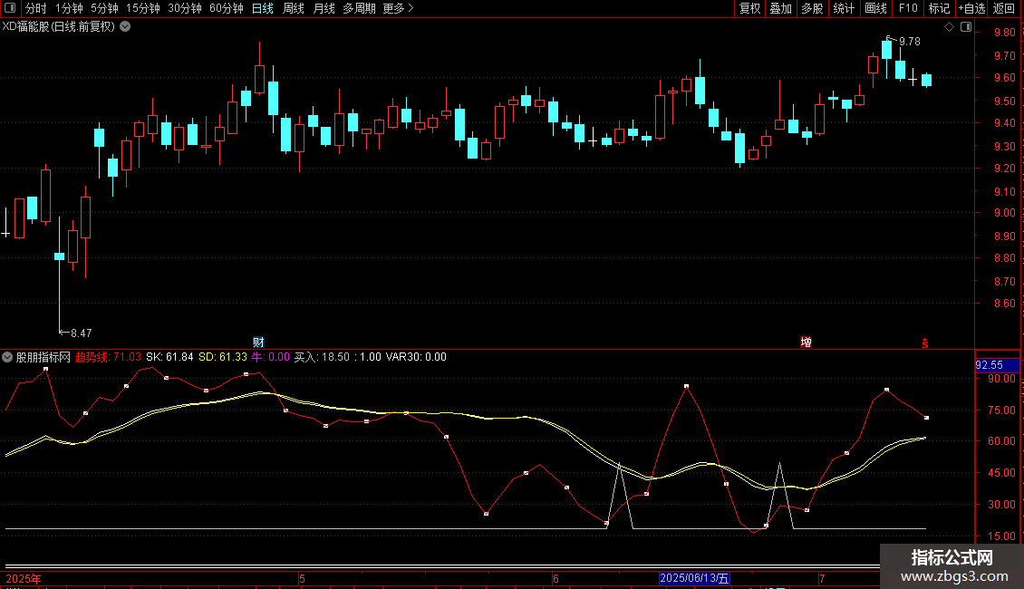The height and width of the screenshot is (589, 1024).
Task: Click the 返回 back button
Action: 1004,9
